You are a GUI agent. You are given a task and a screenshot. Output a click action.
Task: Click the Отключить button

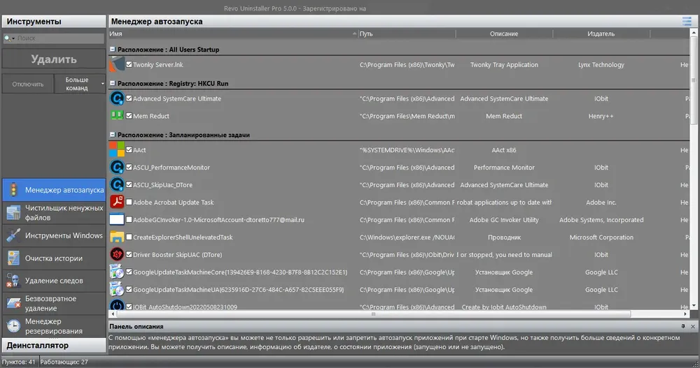[x=28, y=84]
